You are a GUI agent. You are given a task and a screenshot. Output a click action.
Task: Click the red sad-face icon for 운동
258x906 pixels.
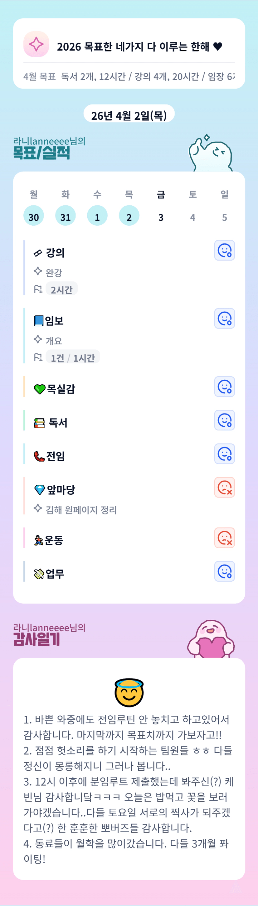[x=224, y=538]
